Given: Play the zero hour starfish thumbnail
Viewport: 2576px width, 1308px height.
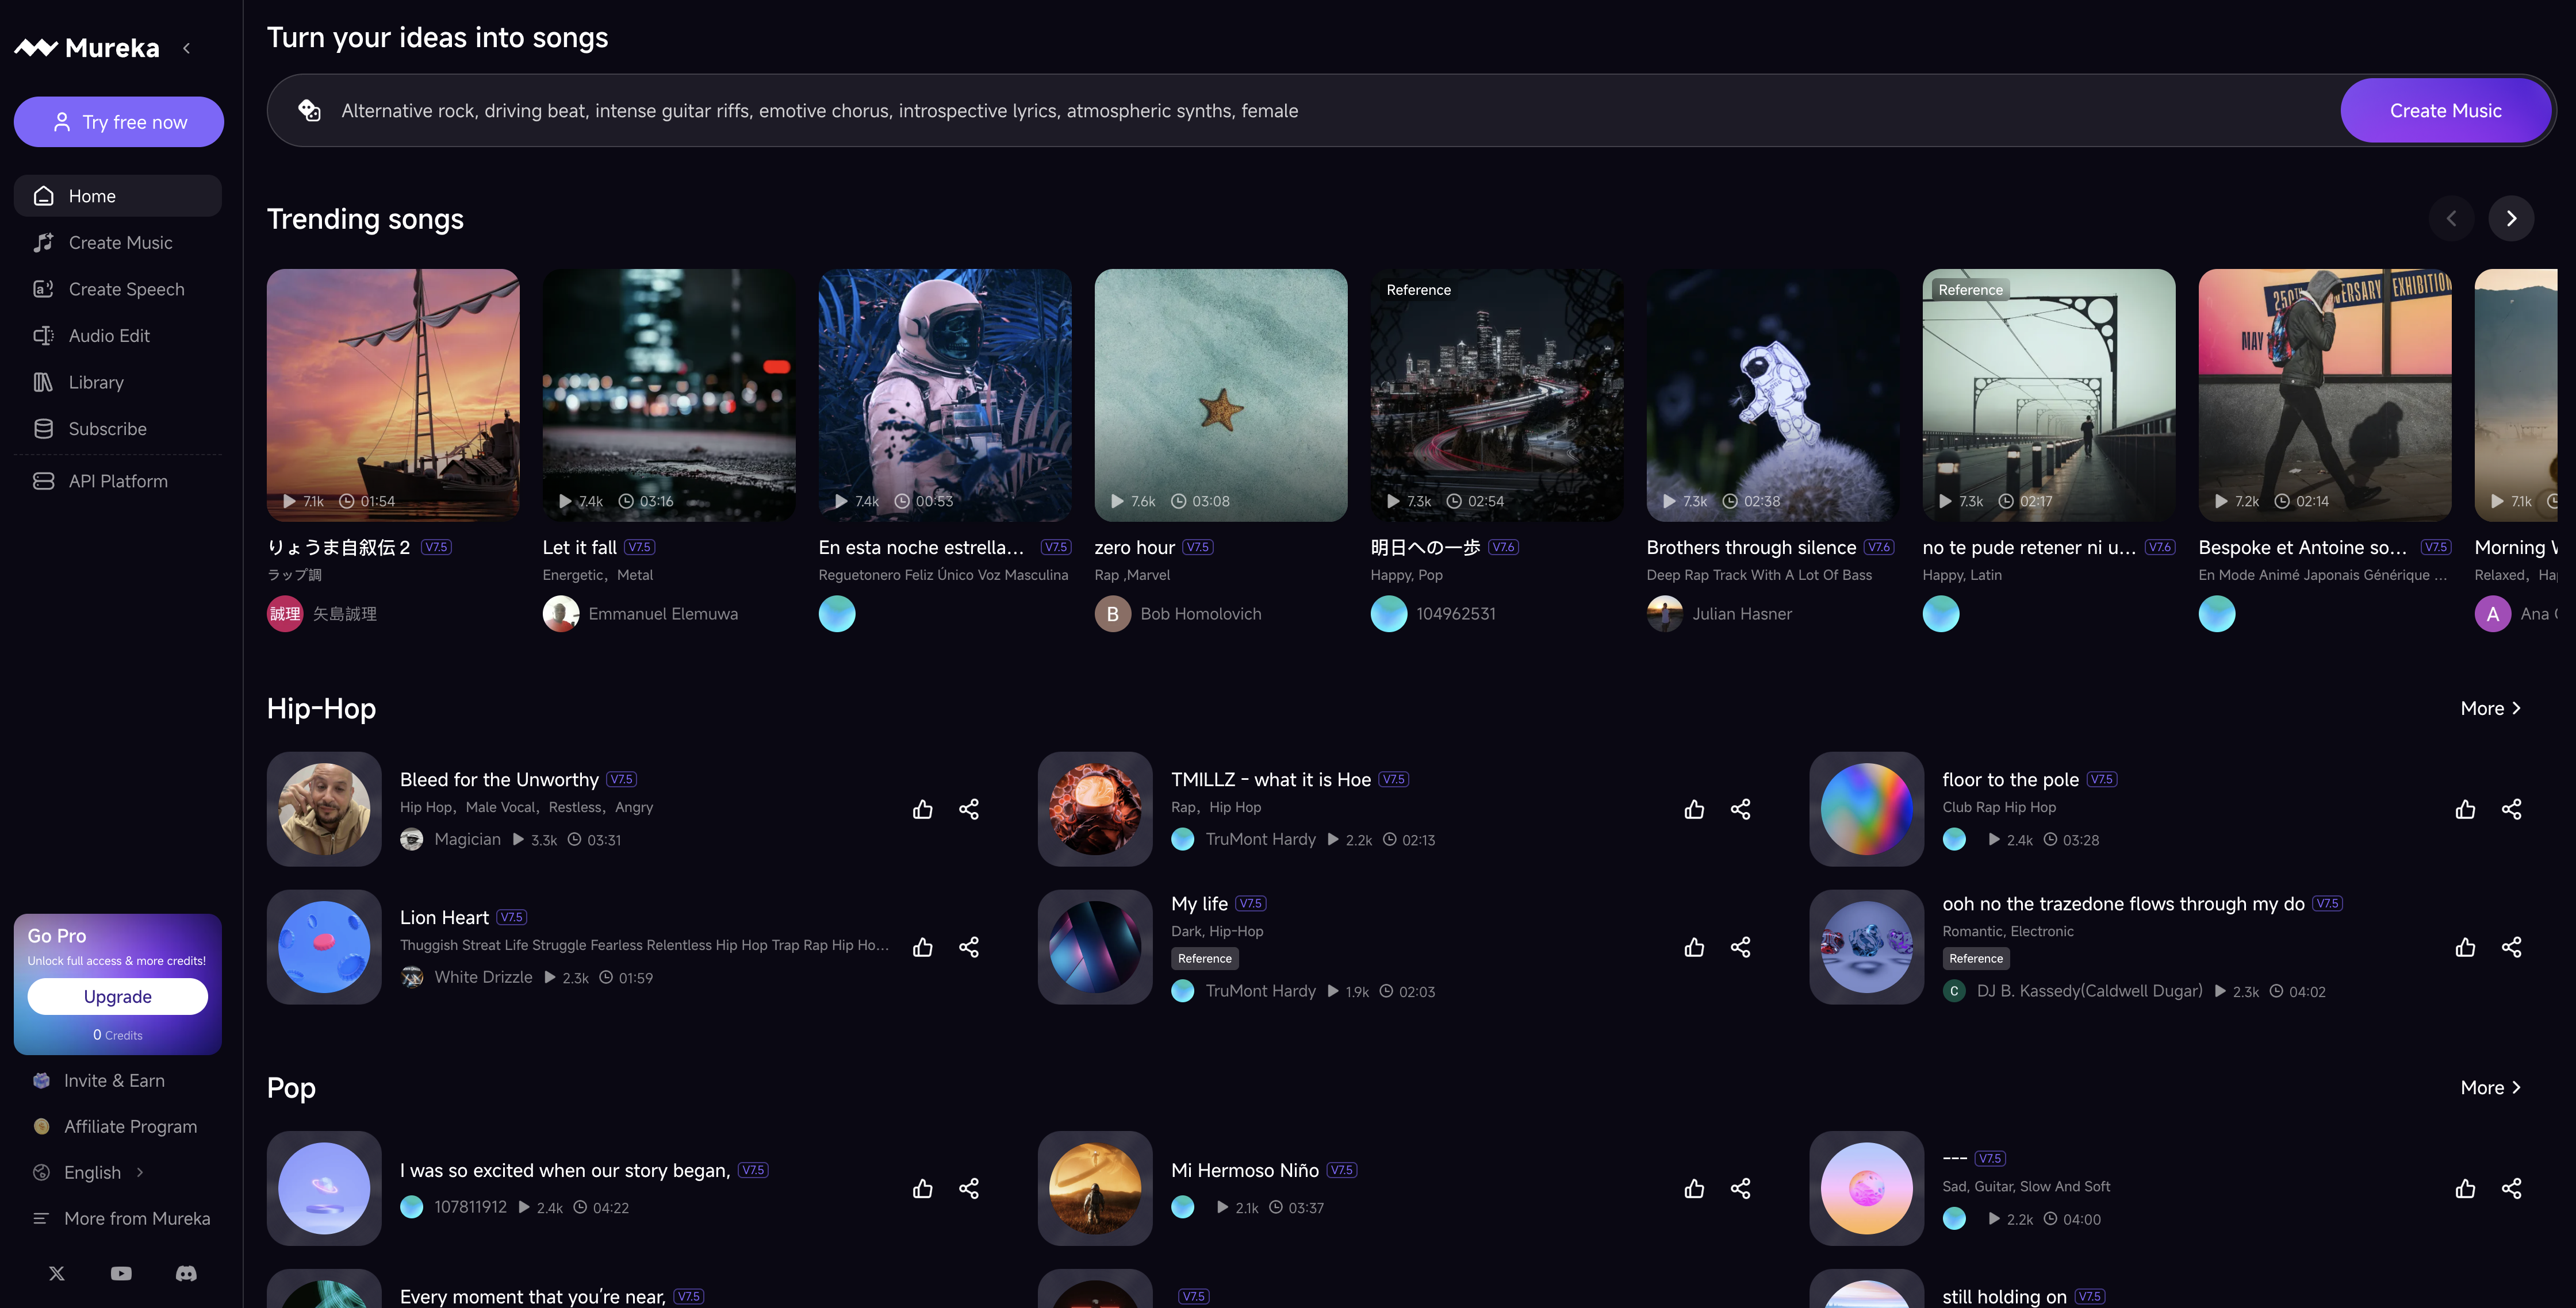Looking at the screenshot, I should (1220, 395).
